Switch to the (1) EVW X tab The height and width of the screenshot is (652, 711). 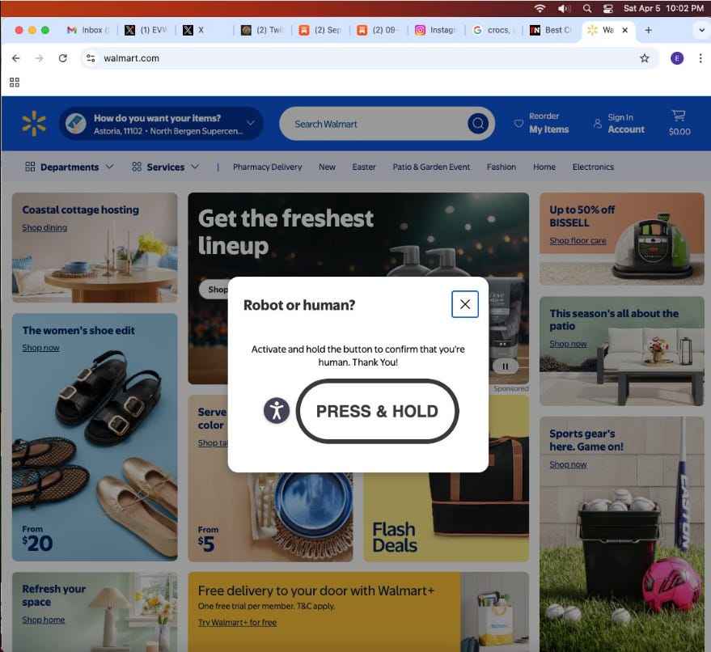tap(146, 30)
